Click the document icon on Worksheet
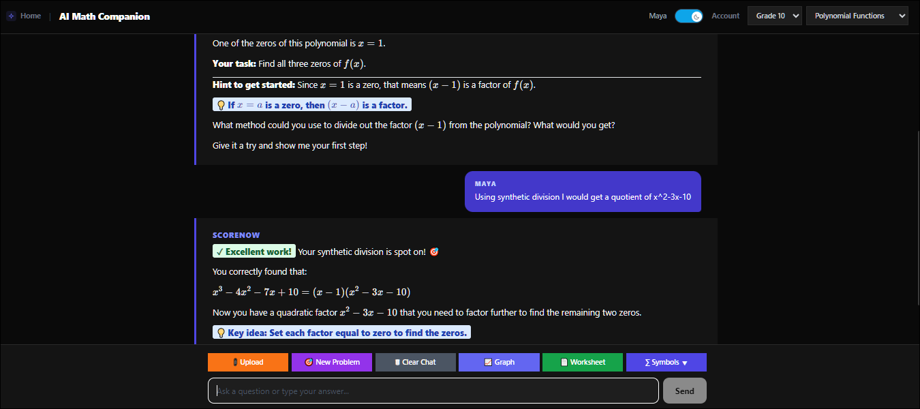The image size is (920, 409). click(x=564, y=362)
